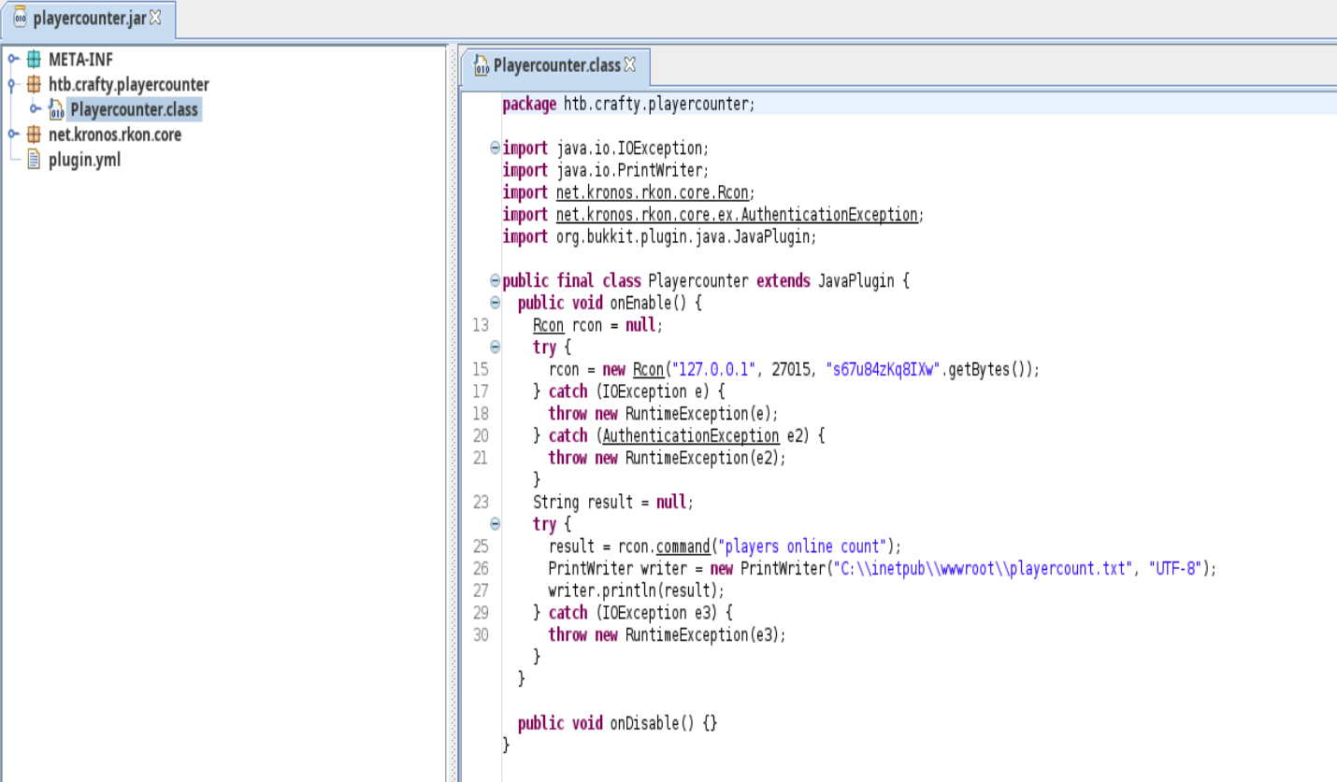Click the package icon next to htb.crafty.playercounter
The height and width of the screenshot is (782, 1337).
34,84
